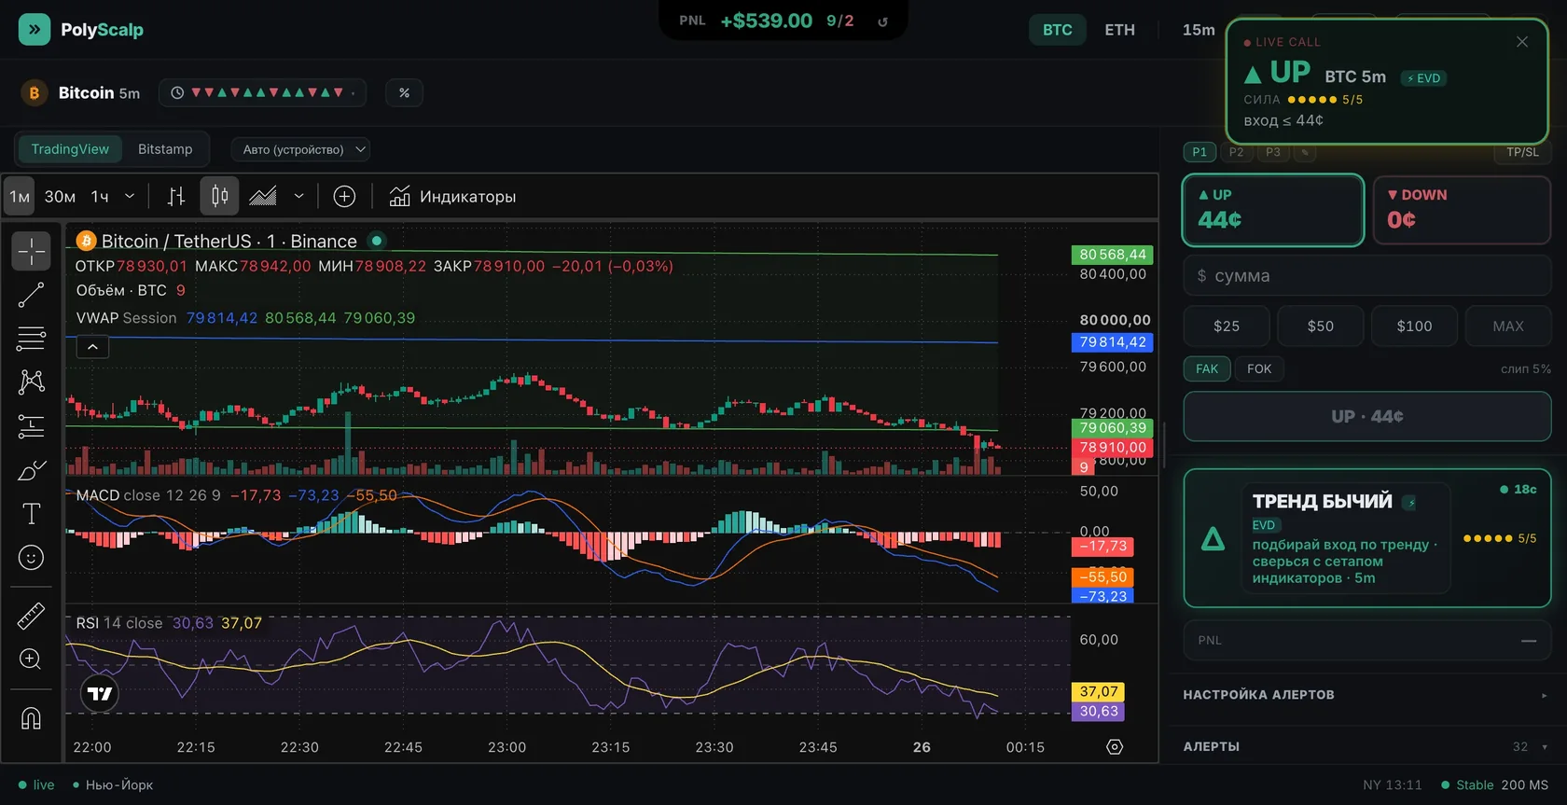Switch asset to ETH
The image size is (1567, 805).
click(1120, 30)
